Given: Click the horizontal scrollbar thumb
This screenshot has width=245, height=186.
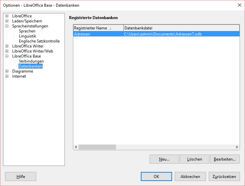Looking at the screenshot, I should click(97, 147).
